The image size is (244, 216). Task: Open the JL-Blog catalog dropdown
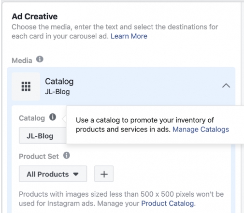43,136
